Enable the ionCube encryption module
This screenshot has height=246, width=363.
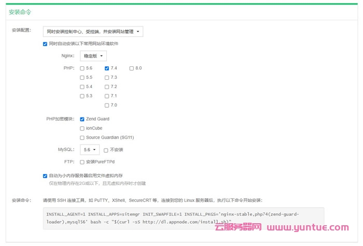[82, 128]
